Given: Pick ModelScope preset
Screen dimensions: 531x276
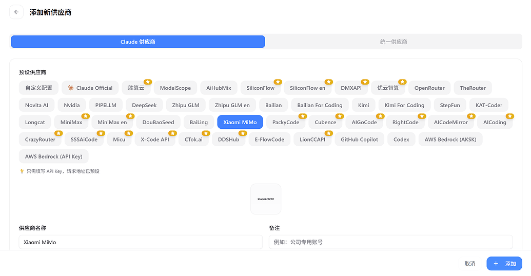Looking at the screenshot, I should pyautogui.click(x=175, y=88).
